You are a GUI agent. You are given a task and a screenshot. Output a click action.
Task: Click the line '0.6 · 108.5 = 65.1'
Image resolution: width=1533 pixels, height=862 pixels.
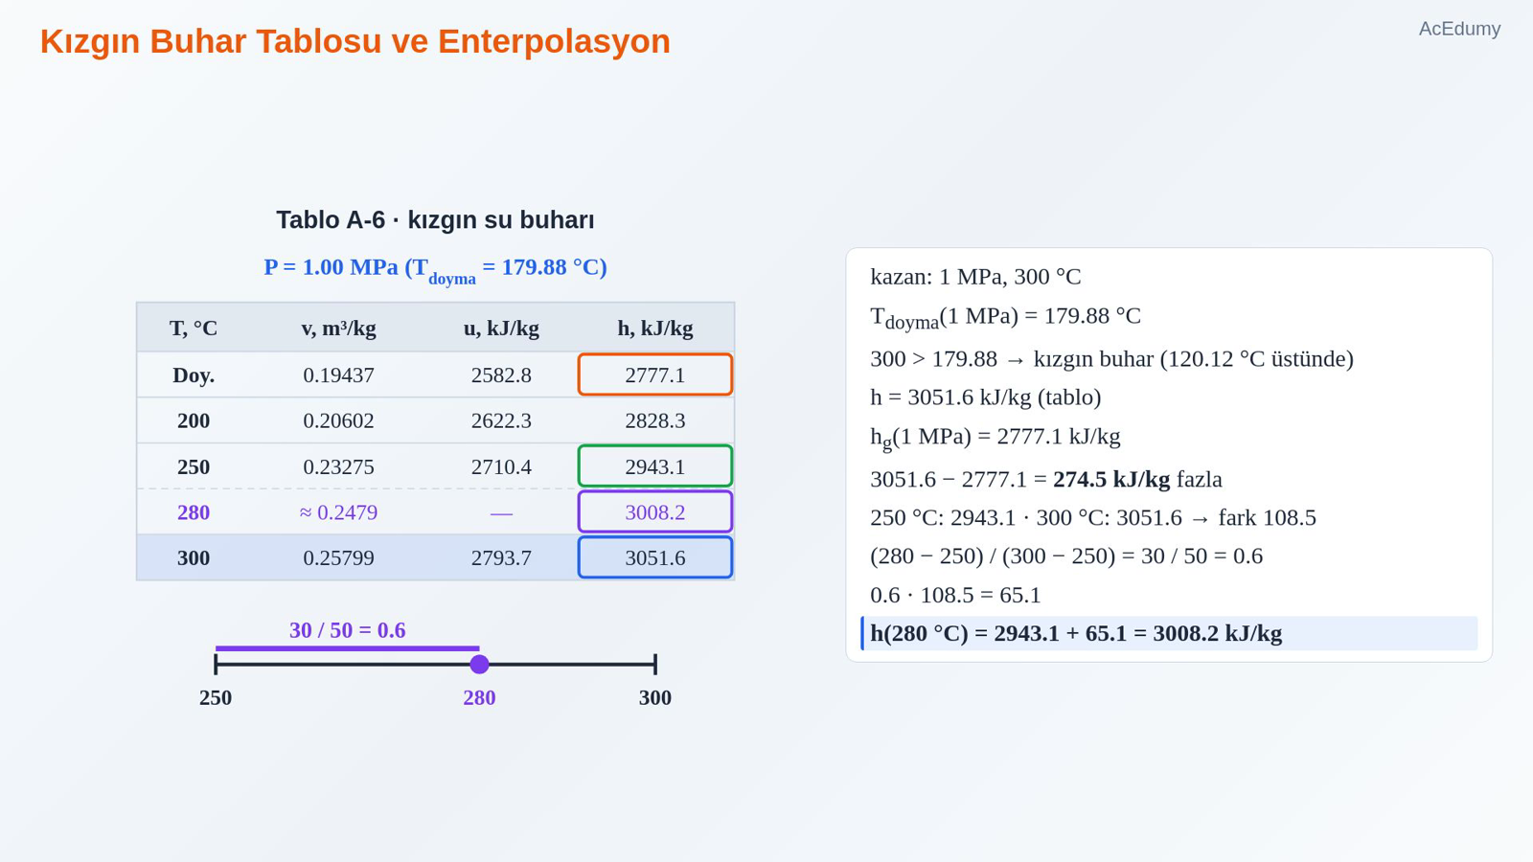(955, 595)
